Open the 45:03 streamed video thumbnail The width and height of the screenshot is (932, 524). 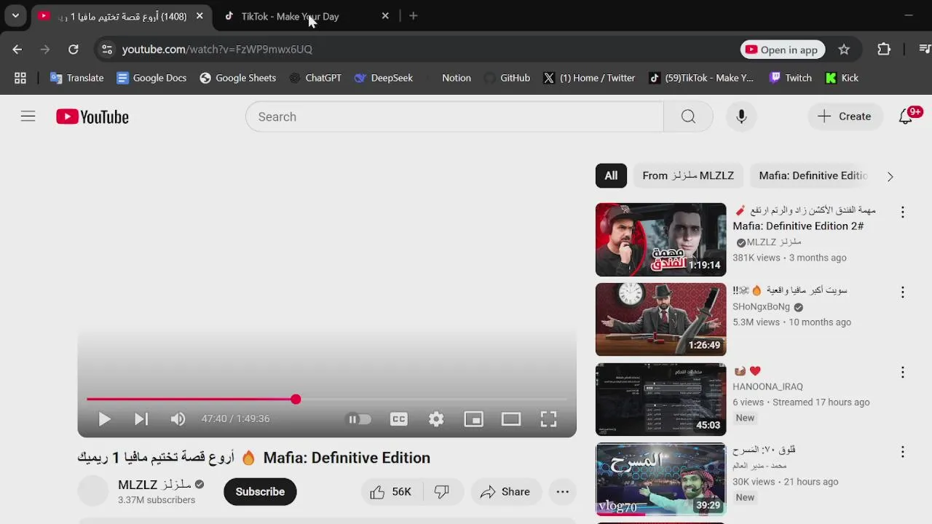[x=660, y=400]
